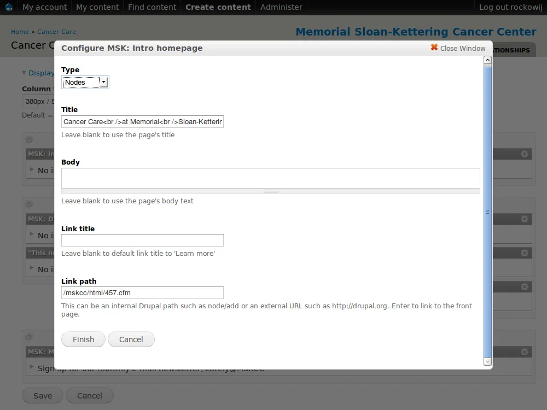This screenshot has width=547, height=410.
Task: Click the red X close window icon
Action: pyautogui.click(x=434, y=48)
